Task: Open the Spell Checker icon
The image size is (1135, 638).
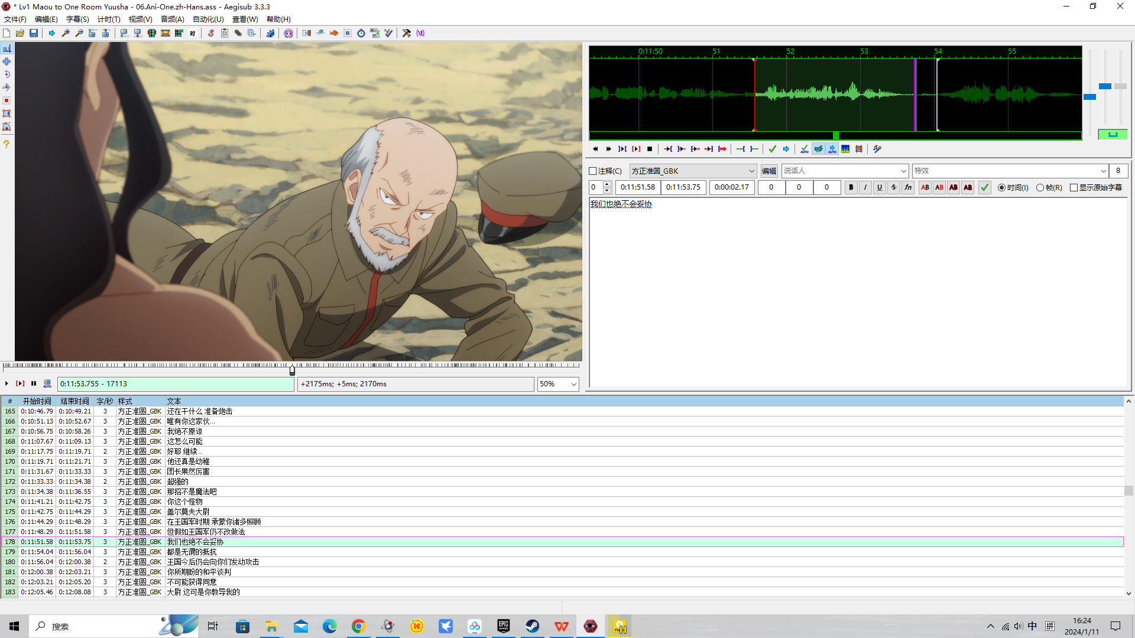Action: [388, 33]
